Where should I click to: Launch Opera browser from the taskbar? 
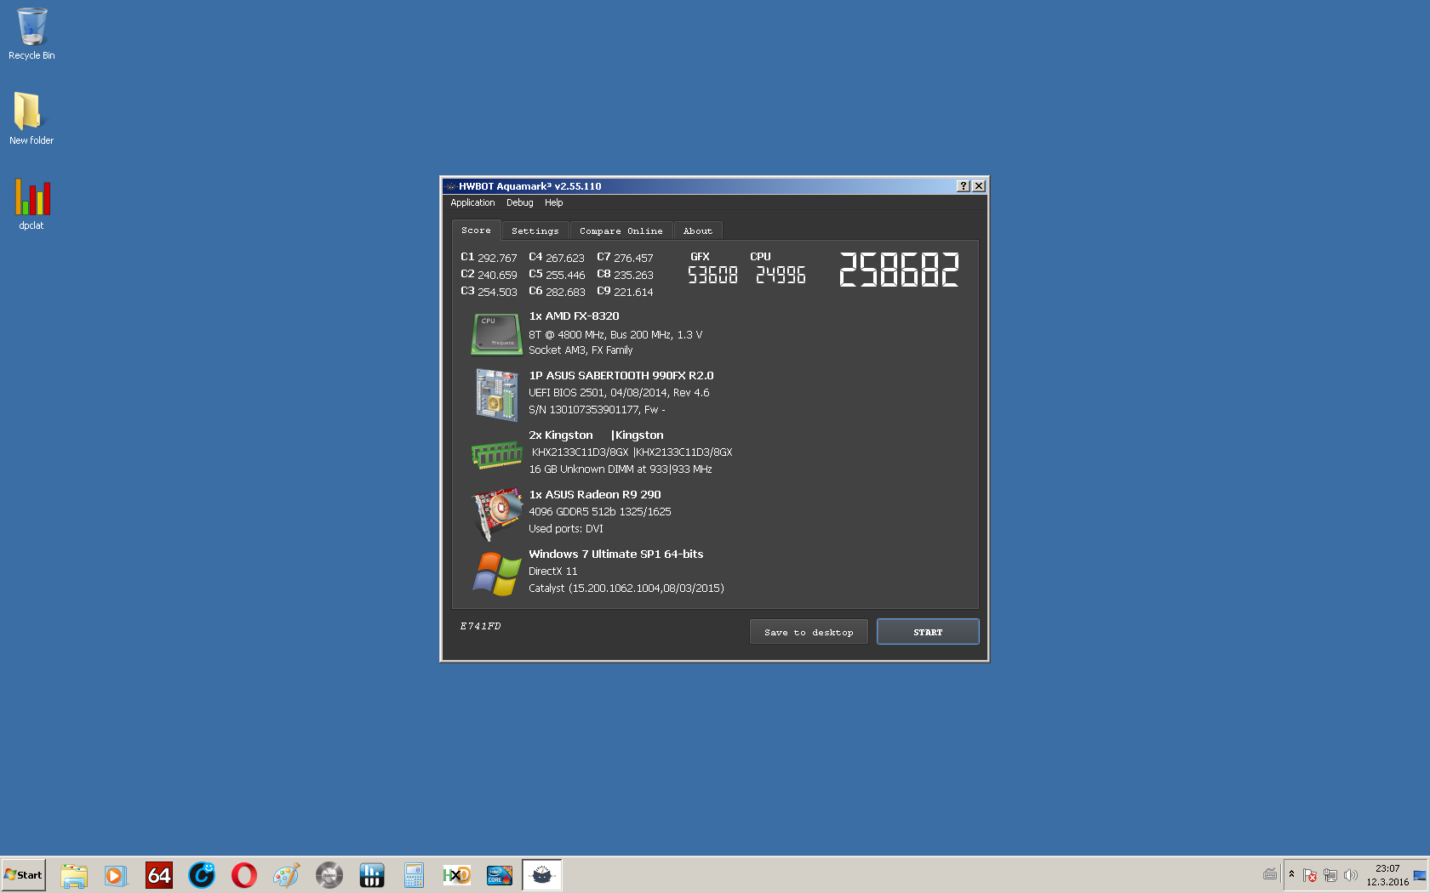coord(244,875)
